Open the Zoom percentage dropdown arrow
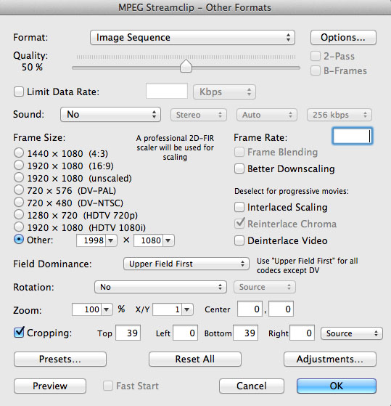Screen dimensions: 391x406 [107, 309]
